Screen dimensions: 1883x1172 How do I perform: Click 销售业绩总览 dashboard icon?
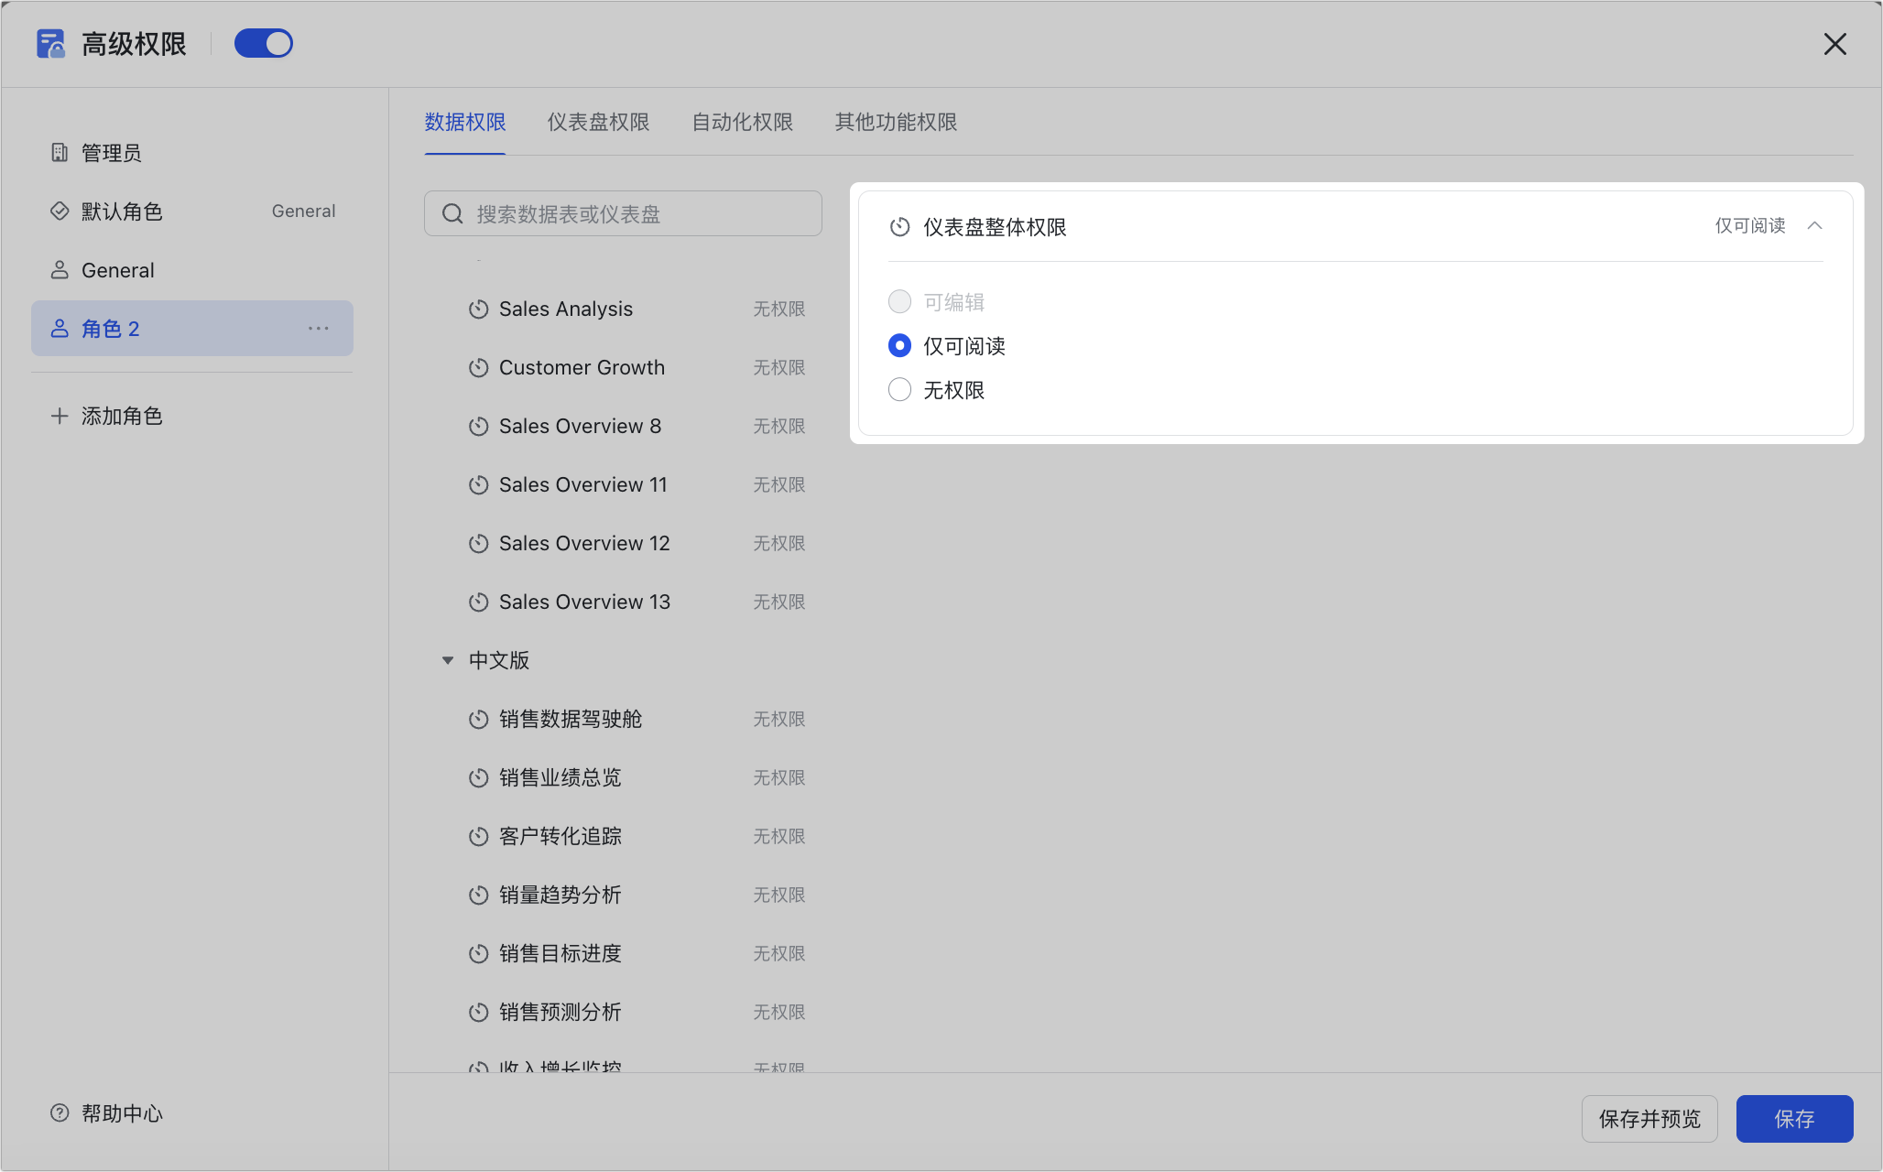(478, 778)
